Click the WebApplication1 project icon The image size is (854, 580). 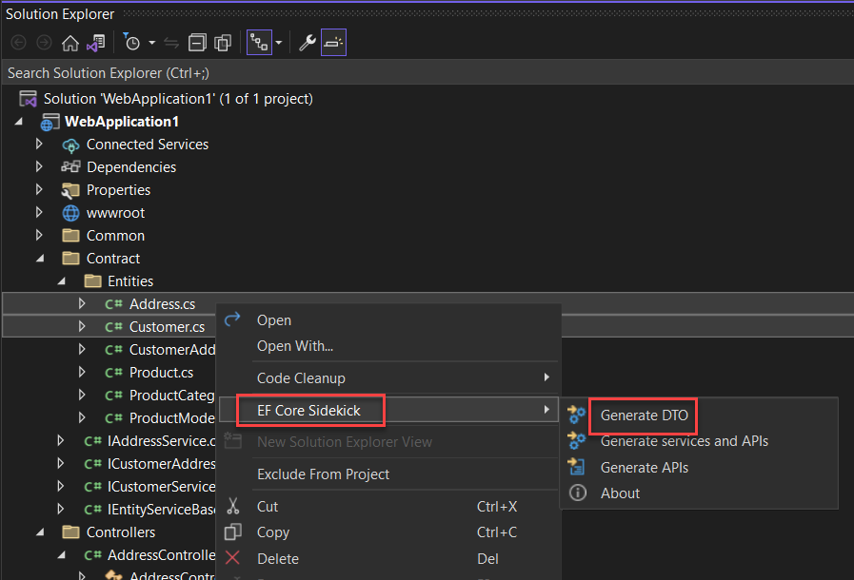(50, 123)
